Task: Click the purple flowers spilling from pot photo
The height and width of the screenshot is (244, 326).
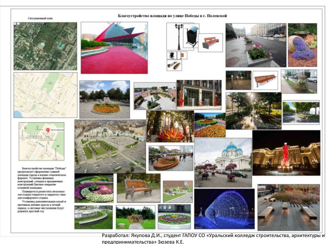Action: pyautogui.click(x=302, y=45)
